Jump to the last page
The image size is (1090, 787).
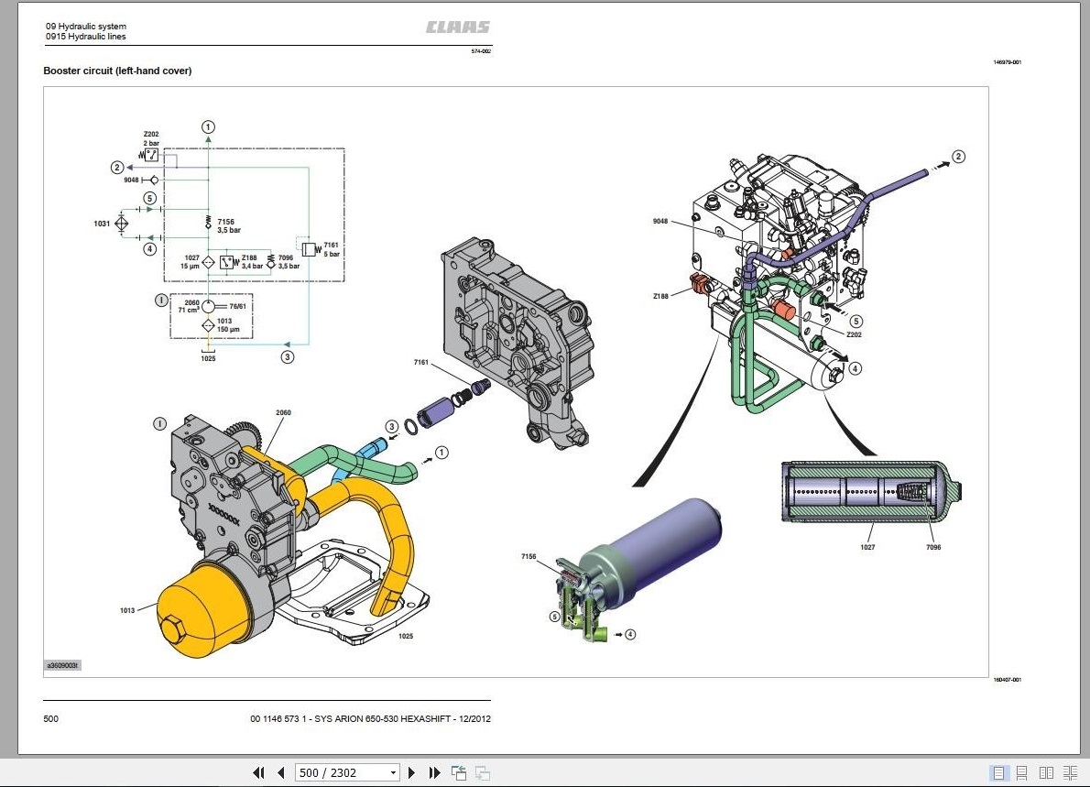point(434,772)
